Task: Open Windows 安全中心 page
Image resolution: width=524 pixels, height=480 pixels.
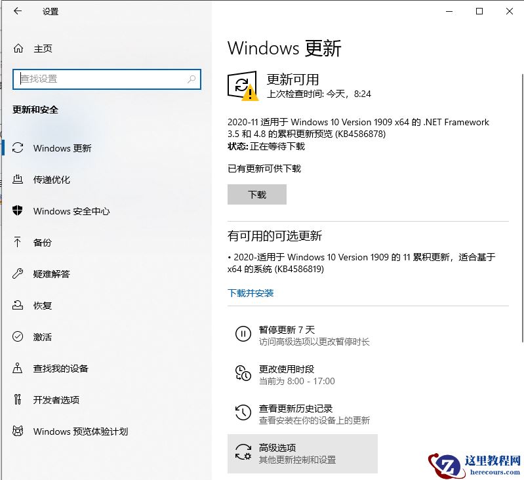Action: point(71,211)
